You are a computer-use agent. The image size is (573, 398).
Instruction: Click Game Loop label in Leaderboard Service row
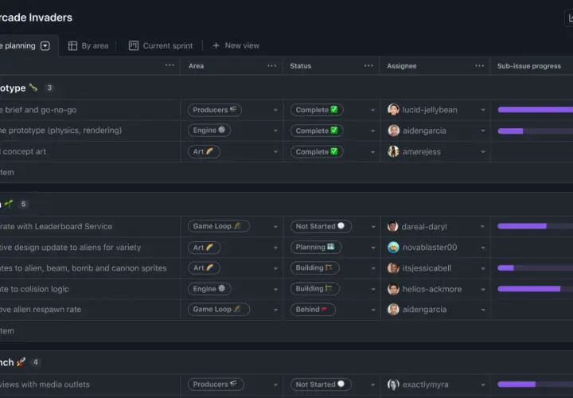click(219, 226)
